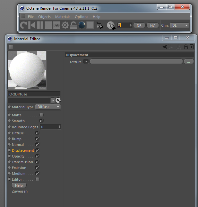Click the arrow beside the layer field
Image resolution: width=198 pixels, height=207 pixels.
[53, 100]
